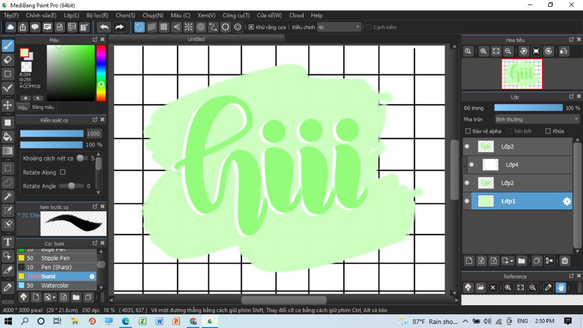Select the Magic Wand tool
This screenshot has width=583, height=328.
8,196
